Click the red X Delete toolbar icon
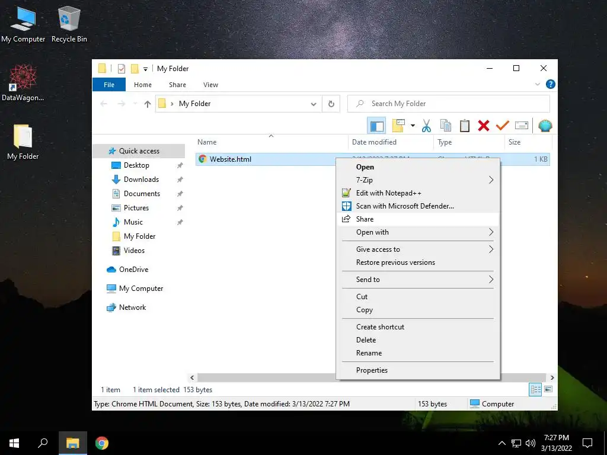Image resolution: width=607 pixels, height=455 pixels. click(x=484, y=126)
